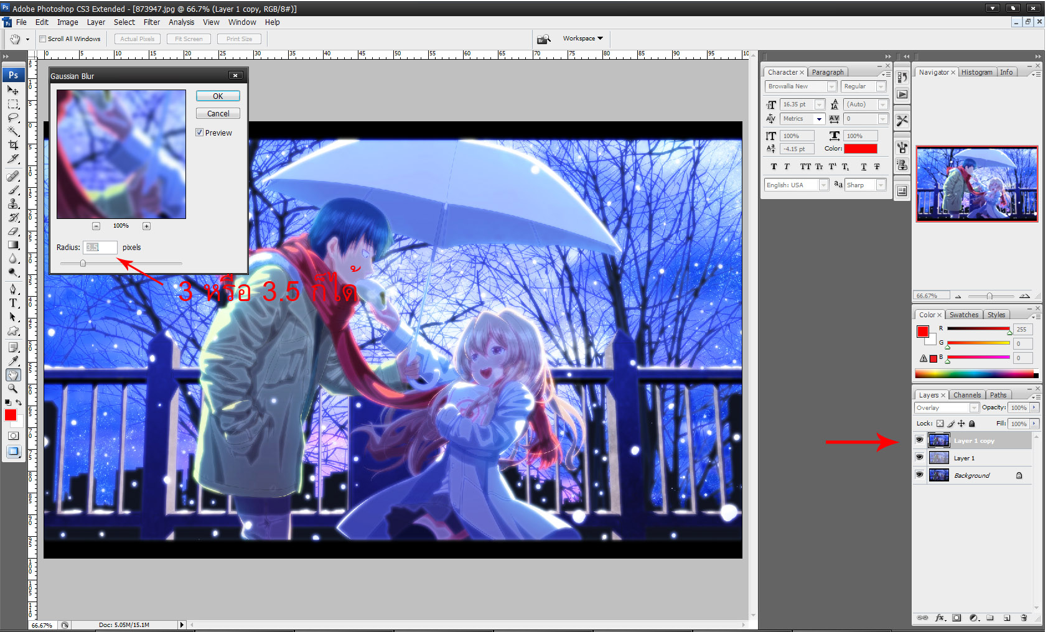Viewport: 1048px width, 632px height.
Task: Click OK in Gaussian Blur dialog
Action: pyautogui.click(x=218, y=96)
